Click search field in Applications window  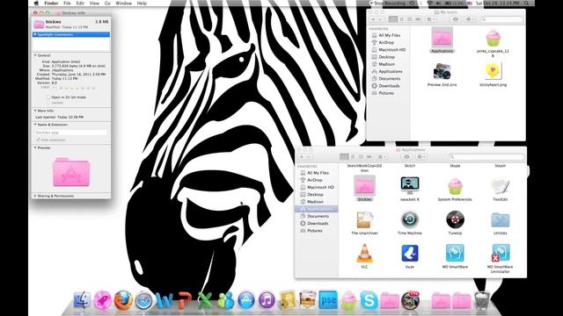tap(486, 156)
